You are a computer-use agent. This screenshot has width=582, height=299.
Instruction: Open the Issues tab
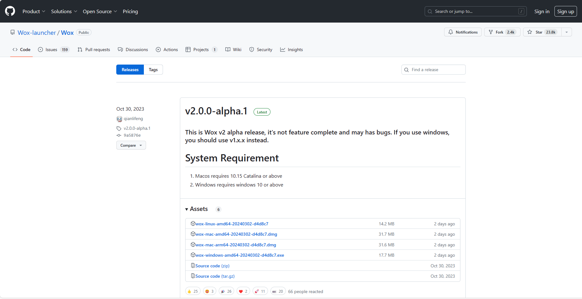[54, 50]
